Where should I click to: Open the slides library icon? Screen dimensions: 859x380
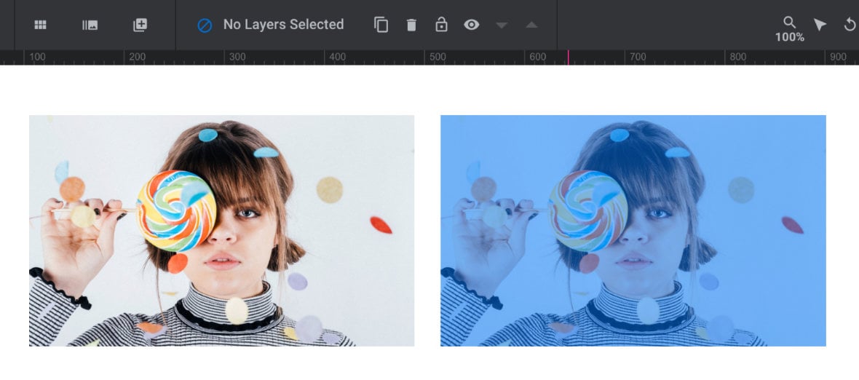click(90, 25)
